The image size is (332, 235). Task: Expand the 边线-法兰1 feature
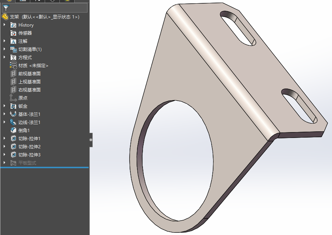click(4, 122)
